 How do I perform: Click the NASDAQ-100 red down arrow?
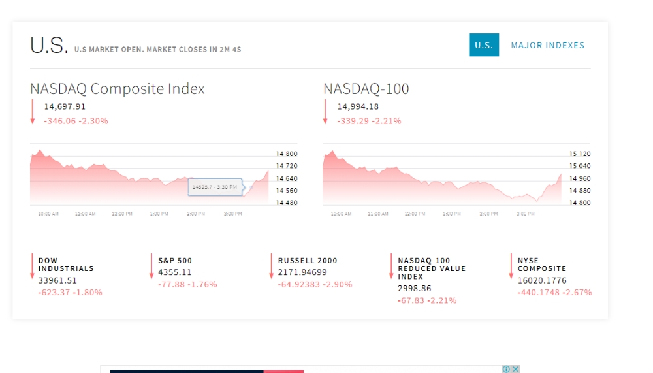coord(326,112)
